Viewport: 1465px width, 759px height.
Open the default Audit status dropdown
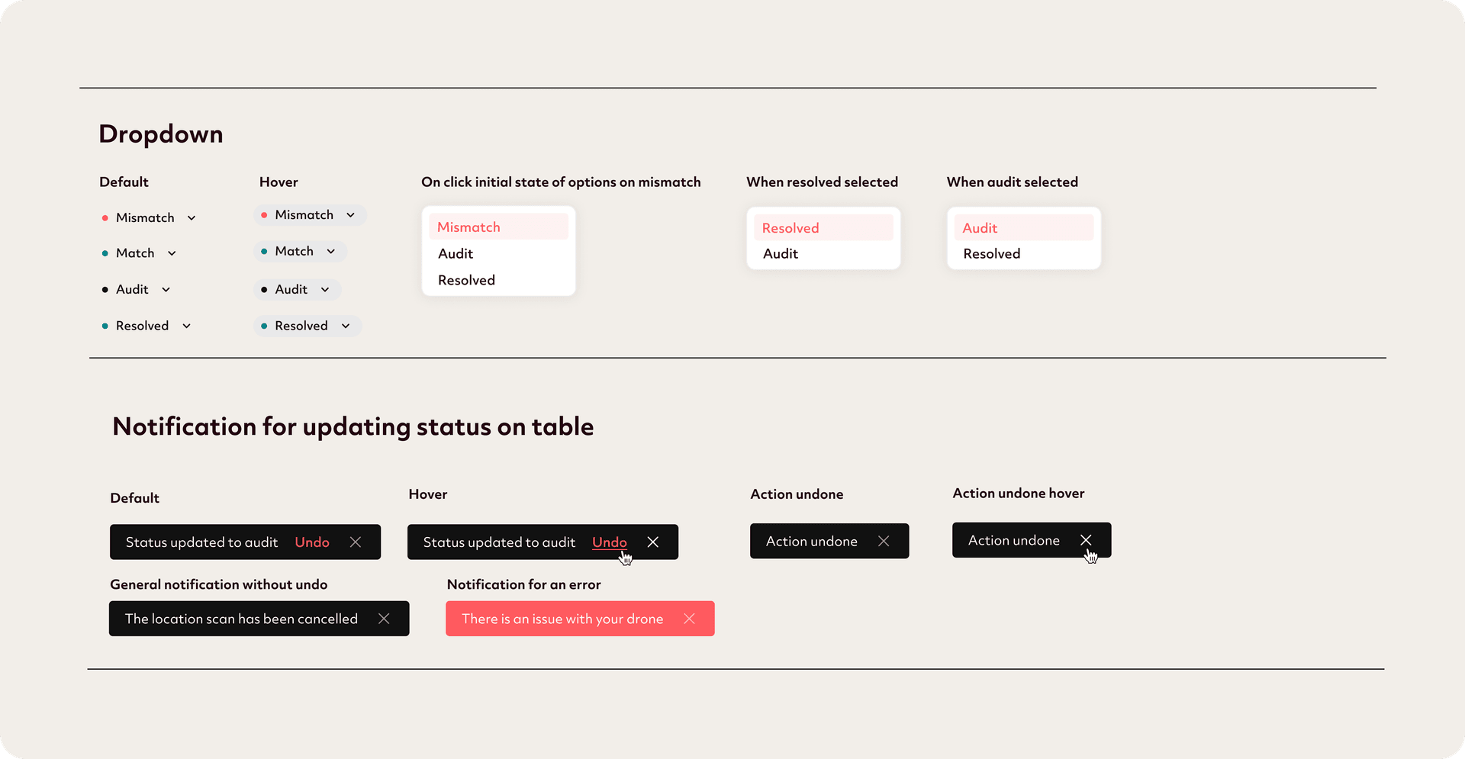click(166, 290)
